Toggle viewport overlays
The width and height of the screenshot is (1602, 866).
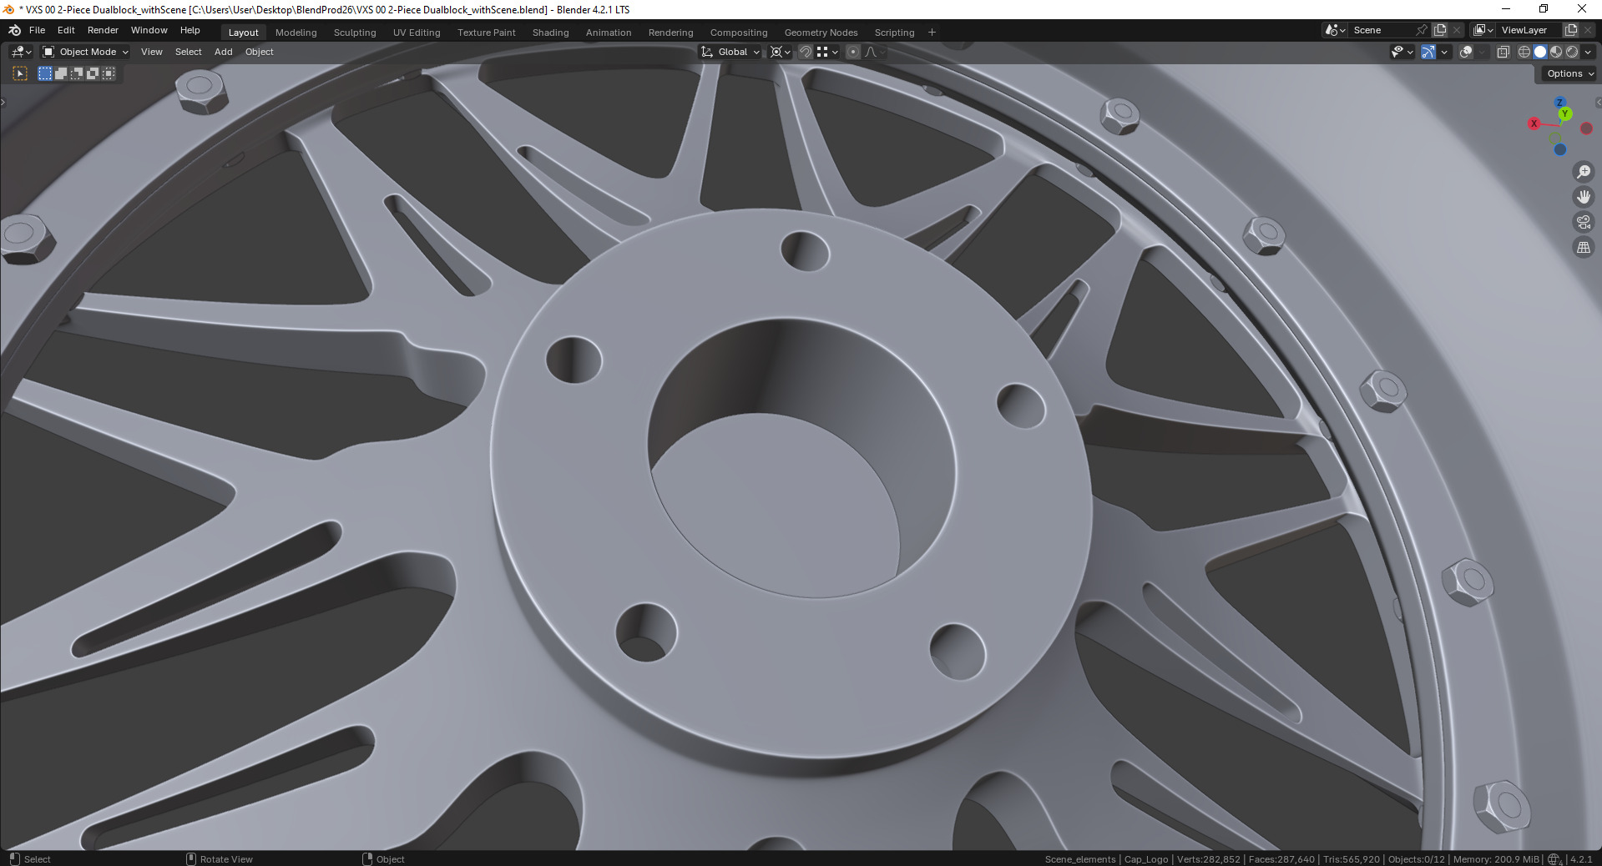coord(1466,52)
